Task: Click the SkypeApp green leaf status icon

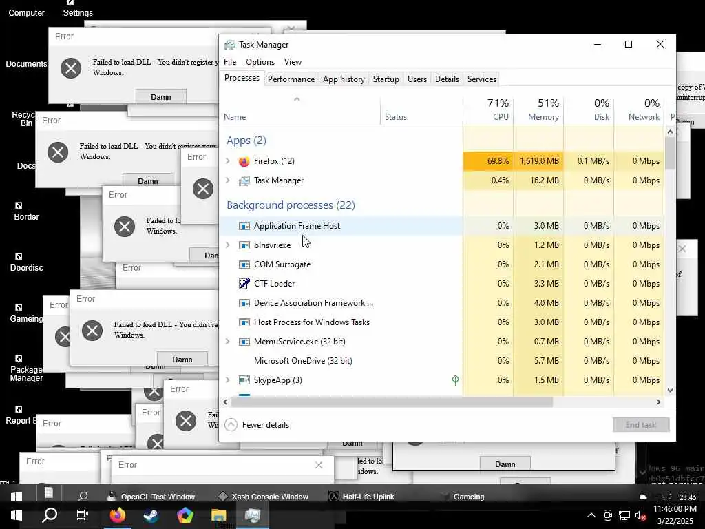Action: (x=455, y=380)
